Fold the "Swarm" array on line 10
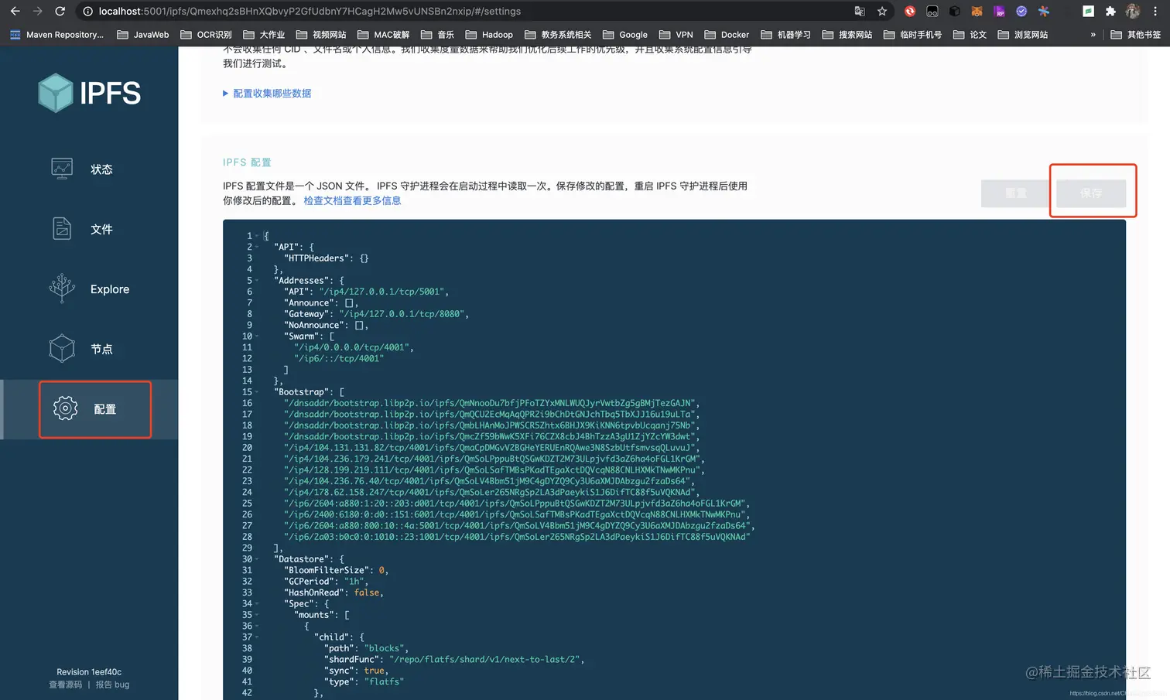 [x=257, y=336]
